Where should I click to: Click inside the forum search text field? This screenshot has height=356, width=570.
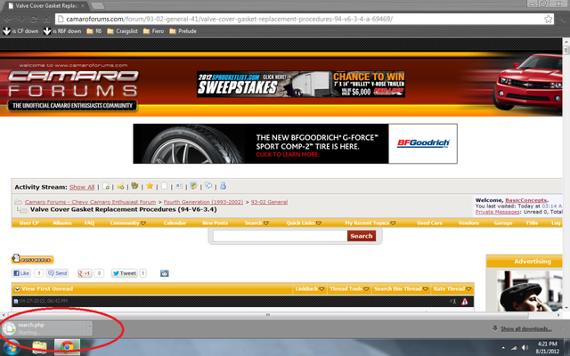(x=278, y=236)
